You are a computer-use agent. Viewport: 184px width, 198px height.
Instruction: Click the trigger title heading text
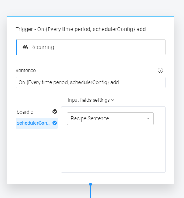(x=81, y=29)
